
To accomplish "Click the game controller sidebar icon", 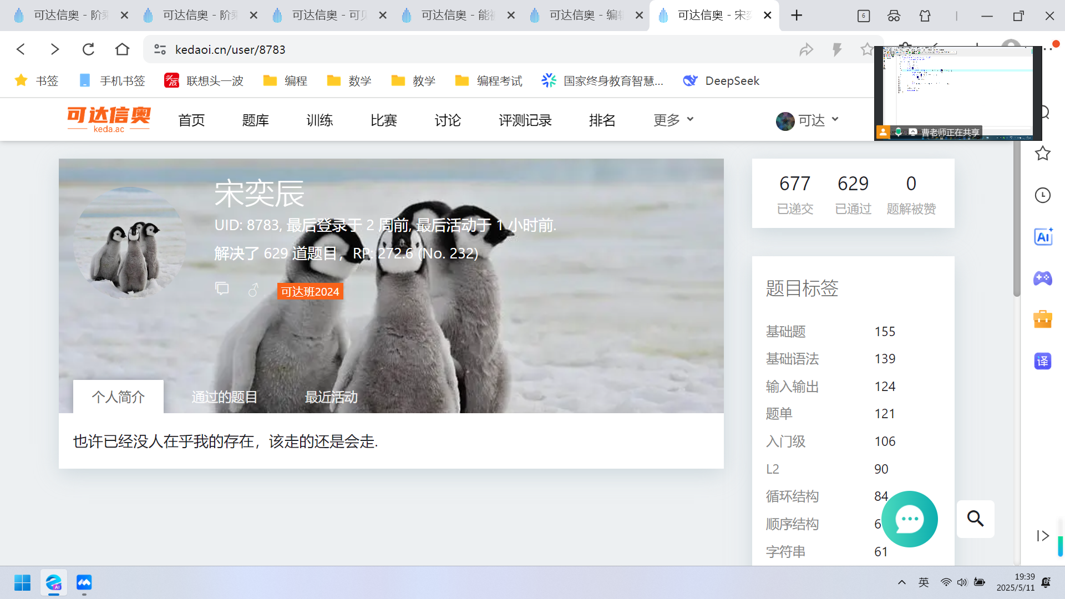I will 1043,278.
